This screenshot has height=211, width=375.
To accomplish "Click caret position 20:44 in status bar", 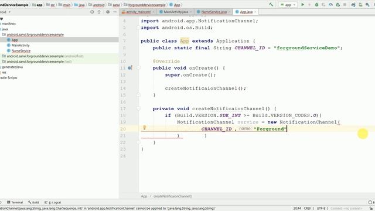I will point(297,209).
